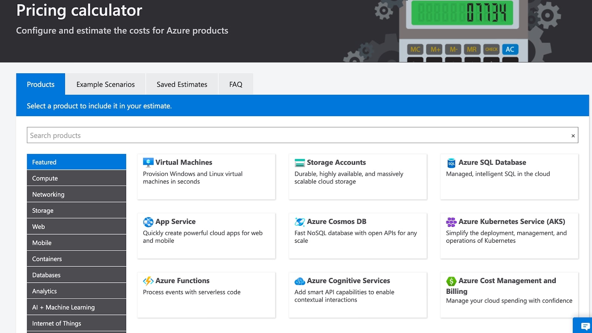Click 'Quickly create powerful cloud apps' description
This screenshot has width=592, height=333.
(x=203, y=237)
